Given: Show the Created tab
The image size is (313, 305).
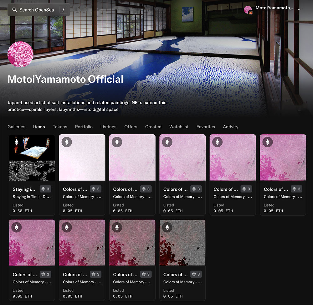Looking at the screenshot, I should [x=153, y=127].
